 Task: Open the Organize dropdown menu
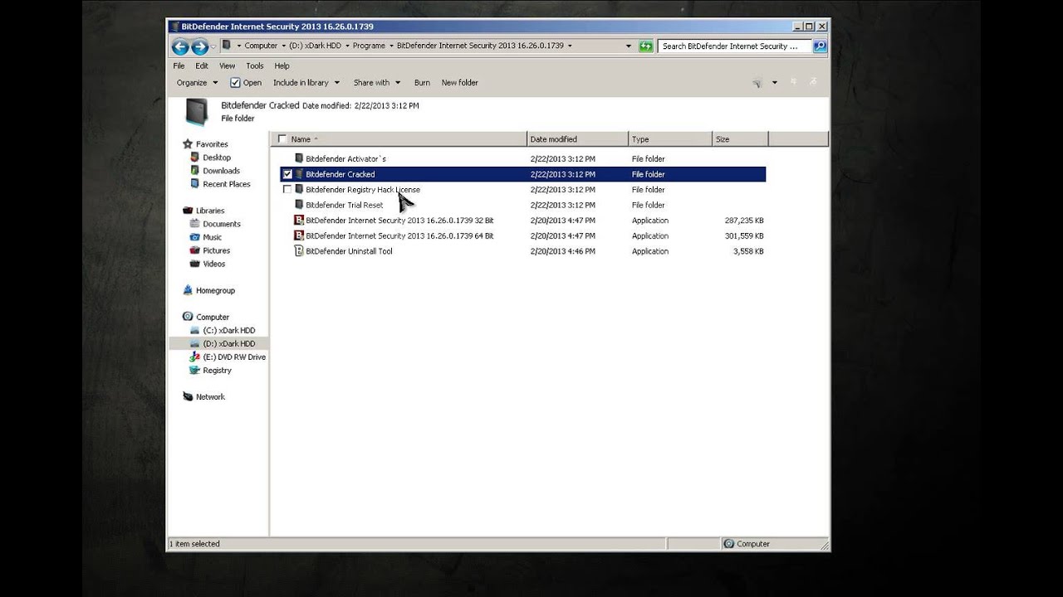coord(197,83)
